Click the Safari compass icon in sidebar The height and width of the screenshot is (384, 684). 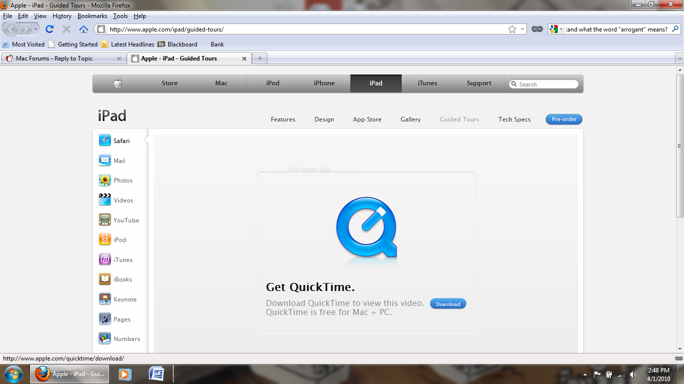(105, 140)
